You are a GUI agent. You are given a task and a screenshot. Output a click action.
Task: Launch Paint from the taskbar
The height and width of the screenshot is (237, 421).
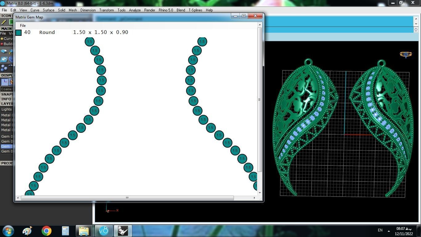pyautogui.click(x=27, y=231)
